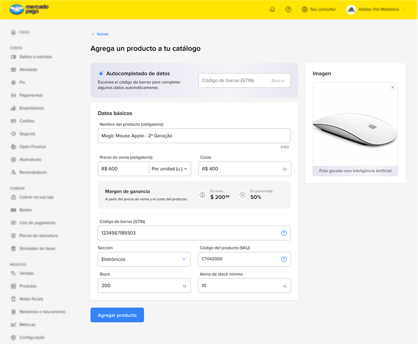418x344 pixels.
Task: Open the Por unidad (u.) dropdown
Action: (170, 169)
